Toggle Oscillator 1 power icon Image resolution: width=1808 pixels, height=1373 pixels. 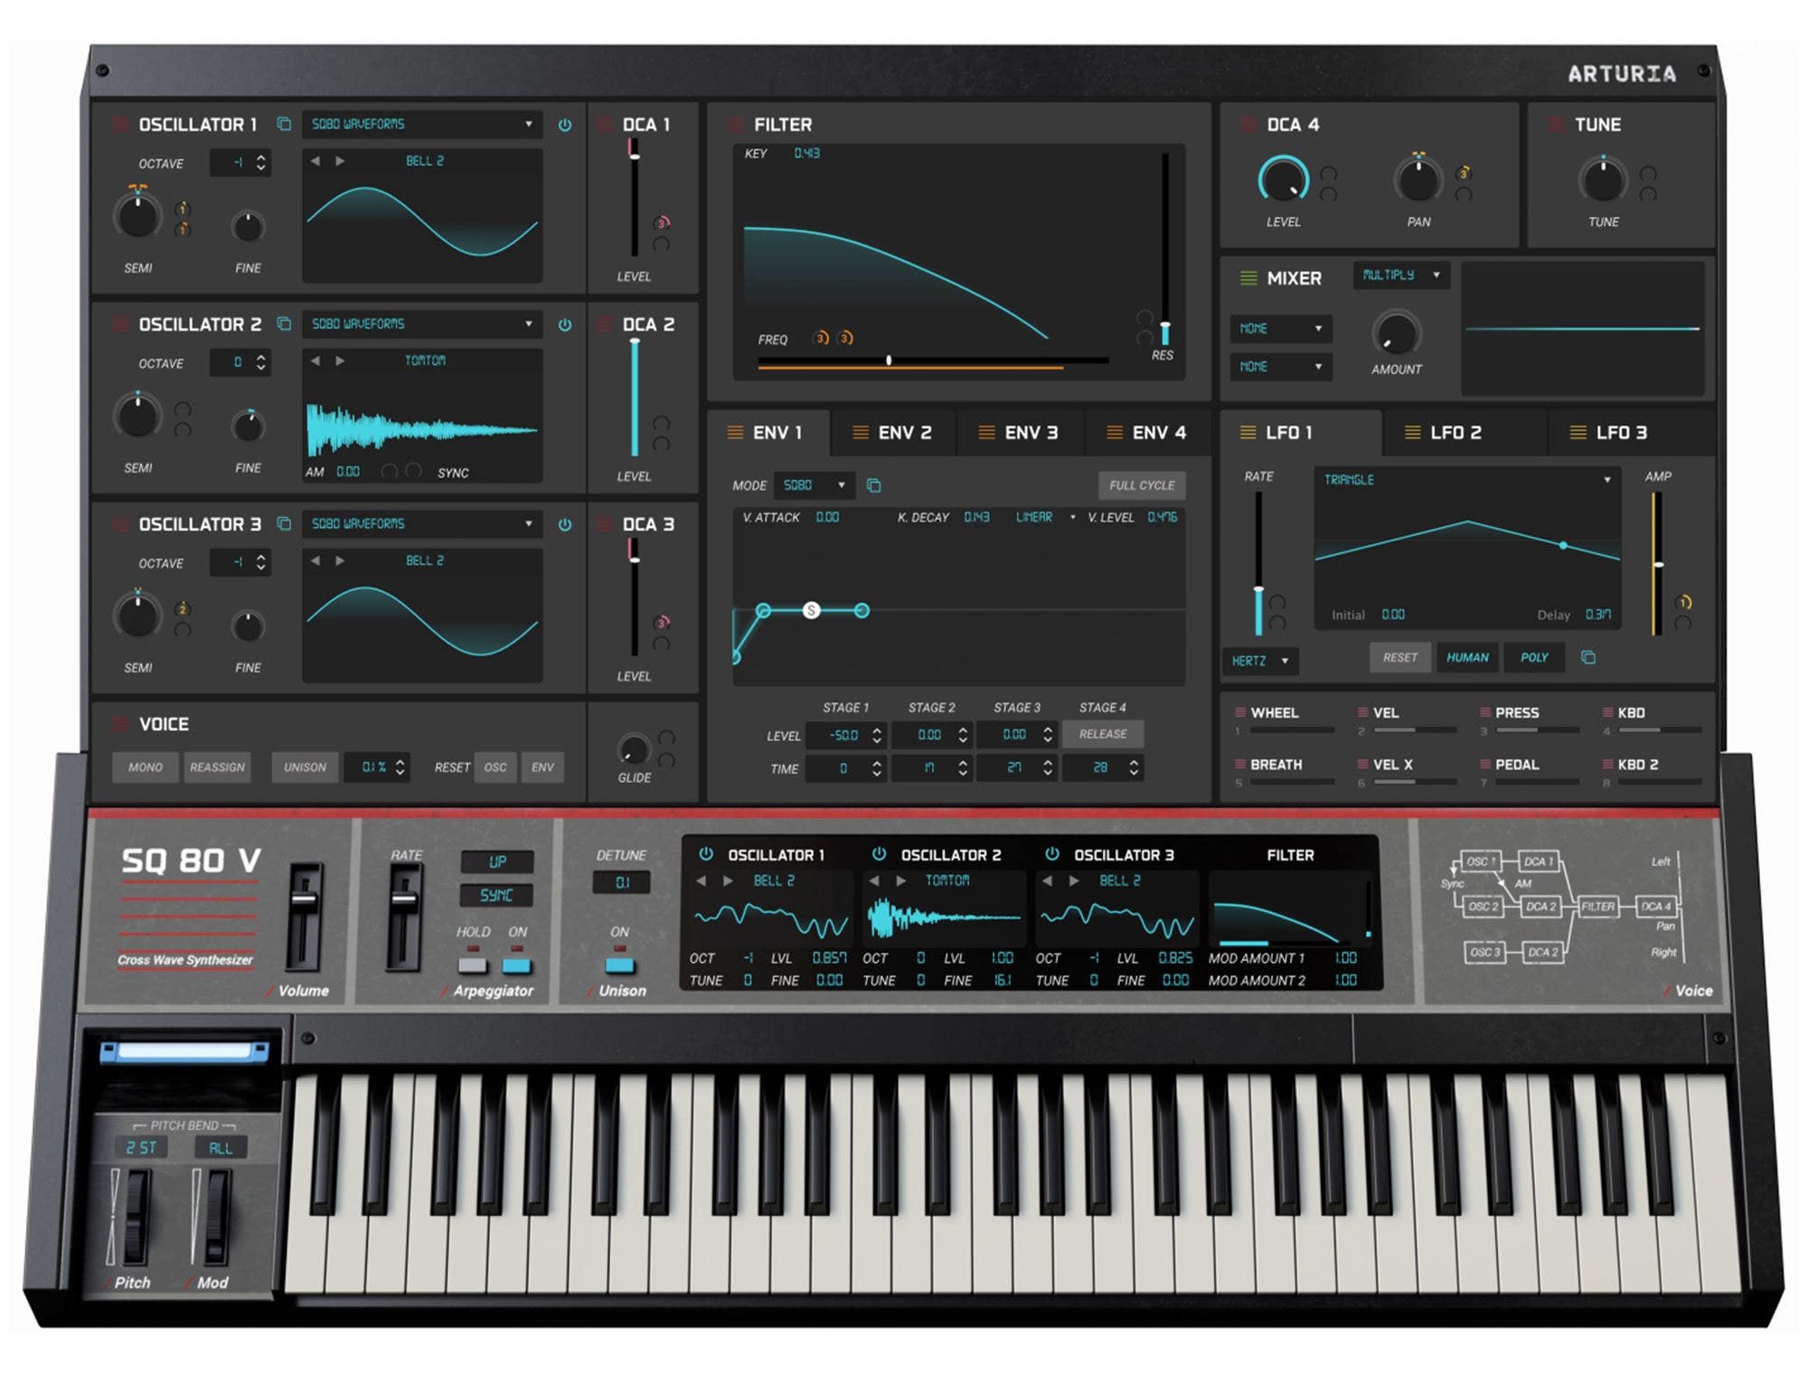pyautogui.click(x=565, y=125)
